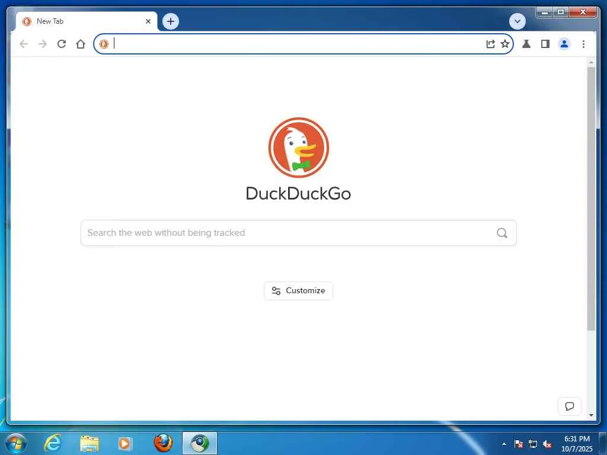Open the Home page button

point(81,44)
